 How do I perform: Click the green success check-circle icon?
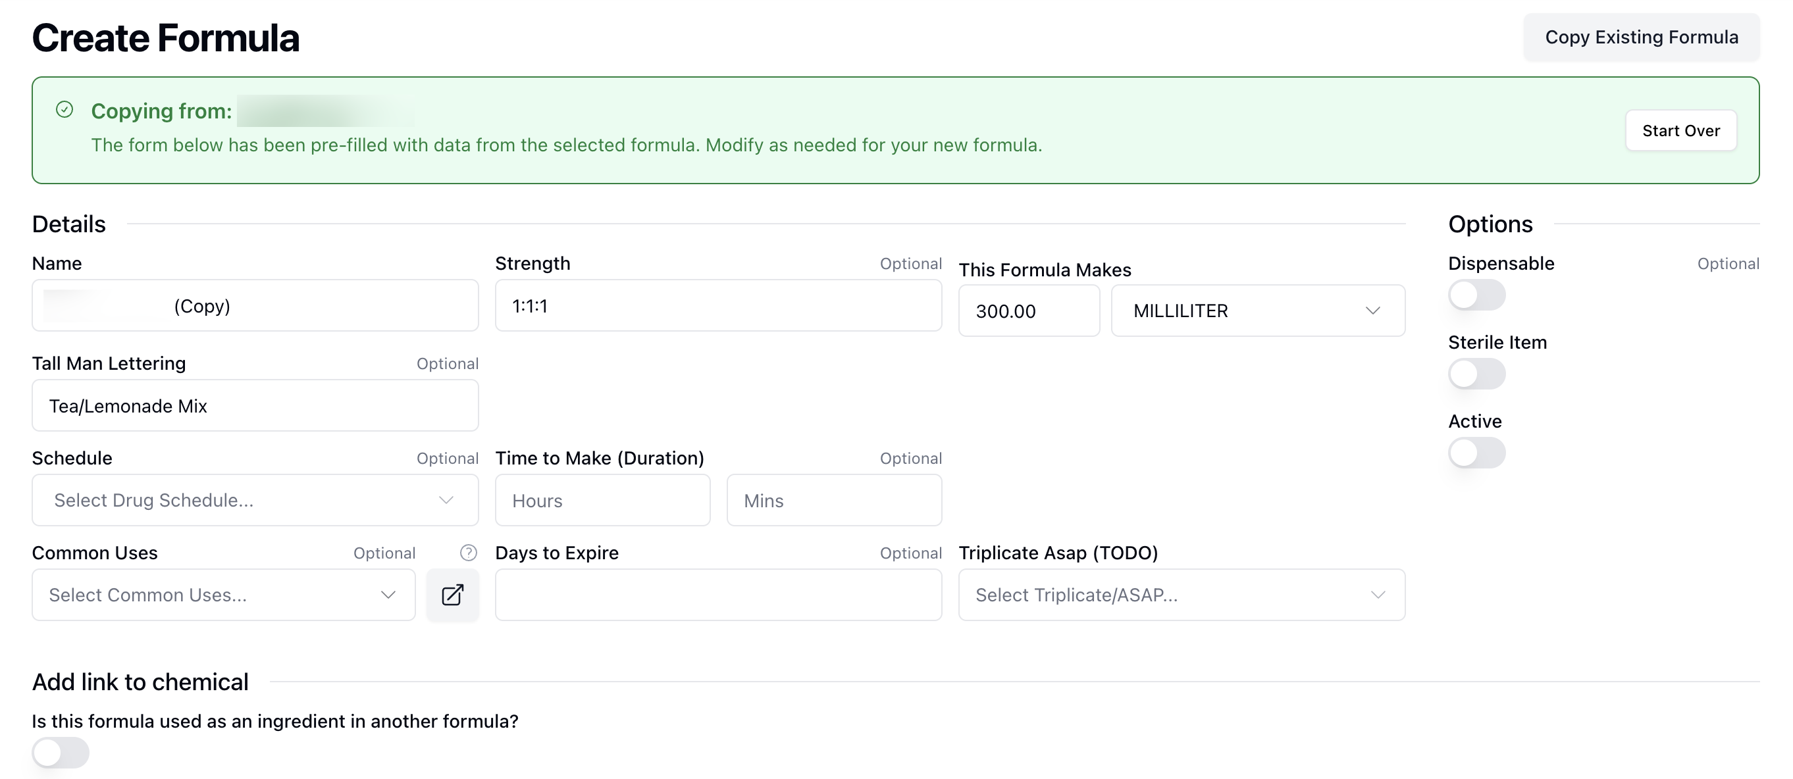(x=65, y=110)
